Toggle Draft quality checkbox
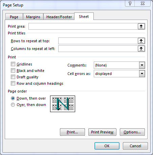Viewport: 153px width, 155px height. click(13, 77)
